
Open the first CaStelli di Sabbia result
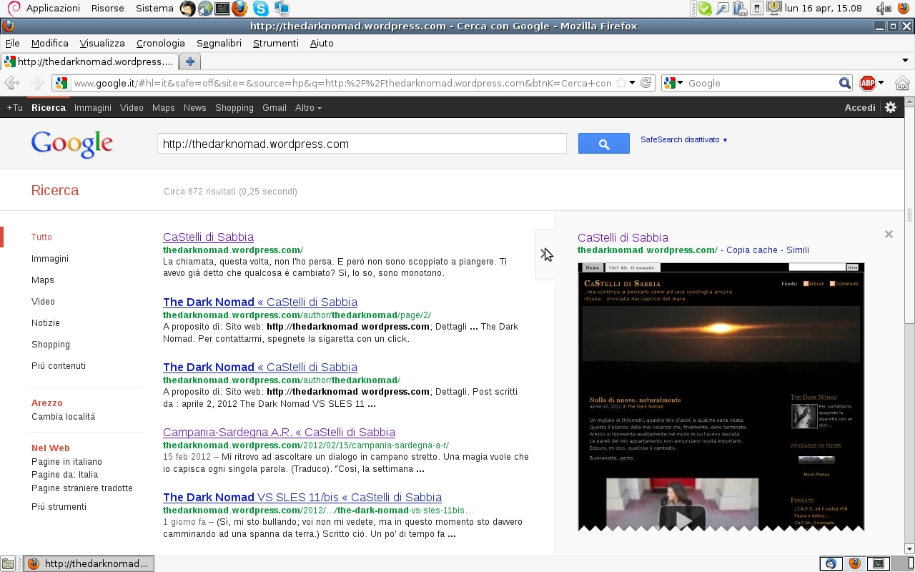pyautogui.click(x=208, y=237)
